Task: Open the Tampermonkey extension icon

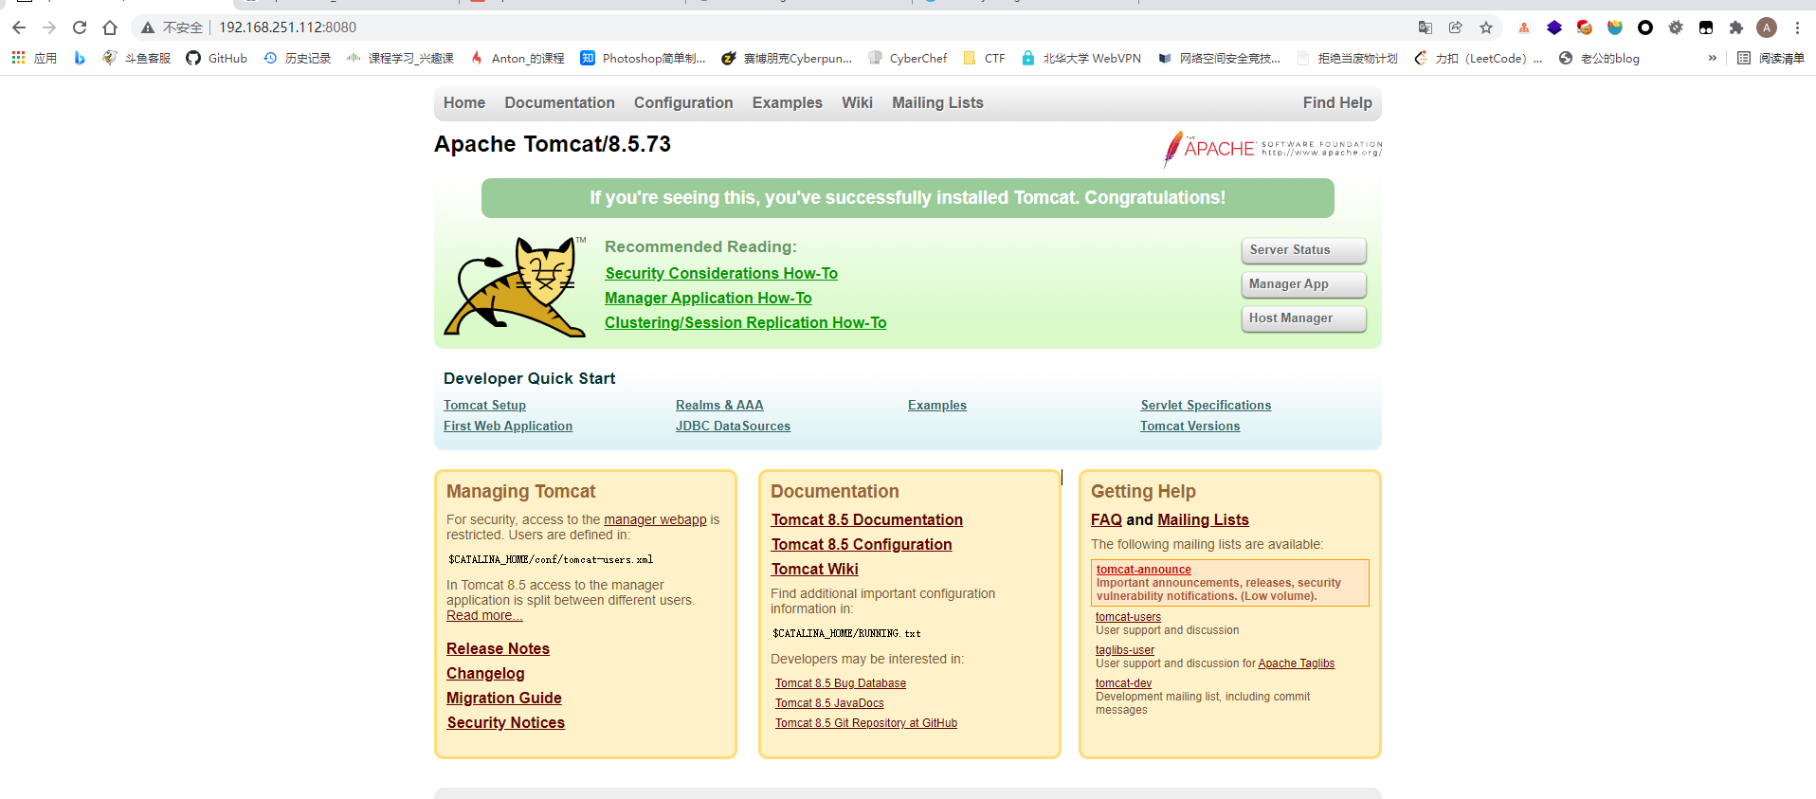Action: point(1706,27)
